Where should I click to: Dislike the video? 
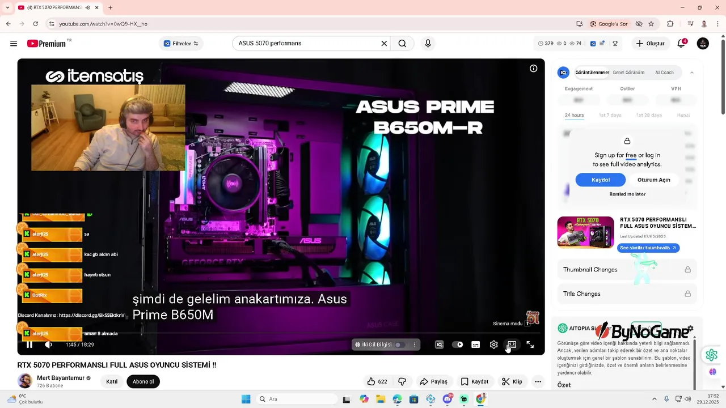pos(402,381)
